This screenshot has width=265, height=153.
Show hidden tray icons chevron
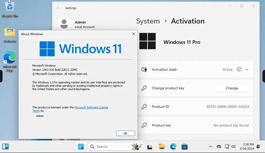coord(211,147)
